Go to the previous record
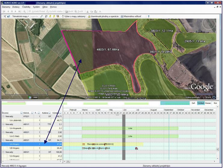Screen dimensions: 223x168 [8, 11]
